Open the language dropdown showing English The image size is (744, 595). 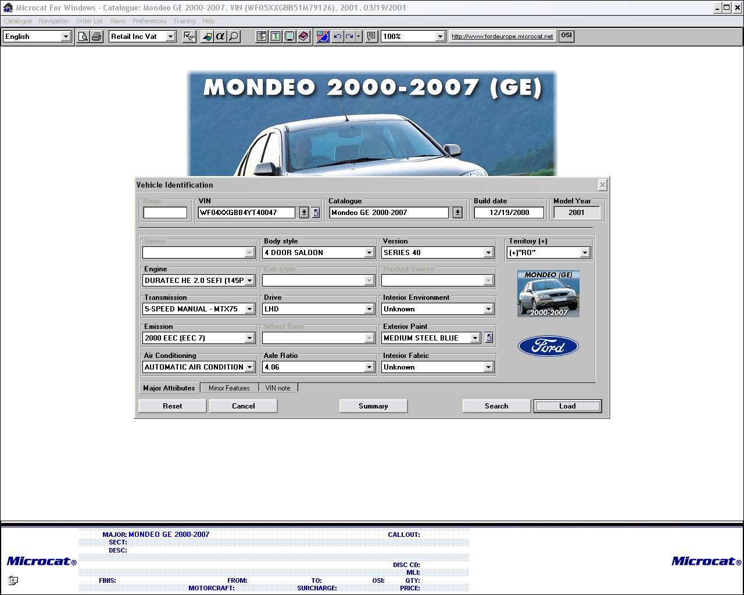66,37
